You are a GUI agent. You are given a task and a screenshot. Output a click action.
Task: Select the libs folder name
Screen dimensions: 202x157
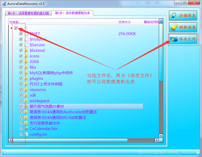[x=33, y=67]
